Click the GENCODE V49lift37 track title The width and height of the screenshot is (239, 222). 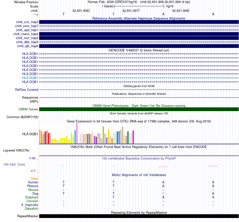(139, 50)
